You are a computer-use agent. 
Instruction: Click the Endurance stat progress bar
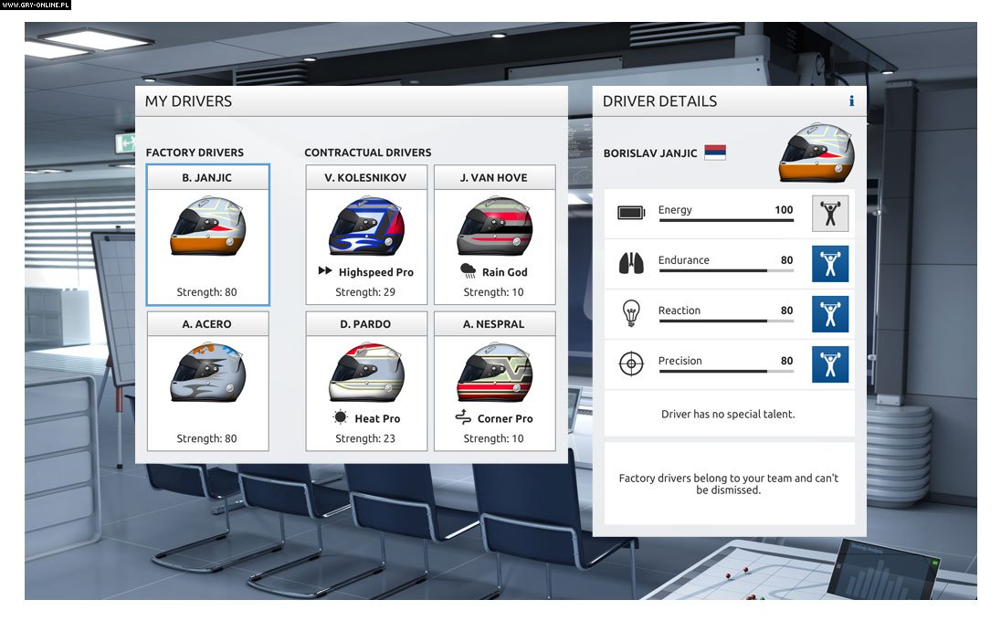pyautogui.click(x=726, y=271)
